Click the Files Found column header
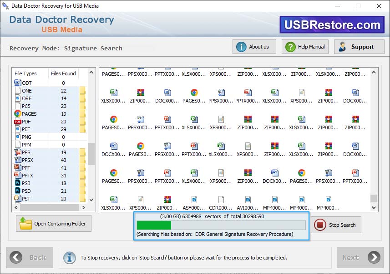The image size is (390, 274). point(63,73)
